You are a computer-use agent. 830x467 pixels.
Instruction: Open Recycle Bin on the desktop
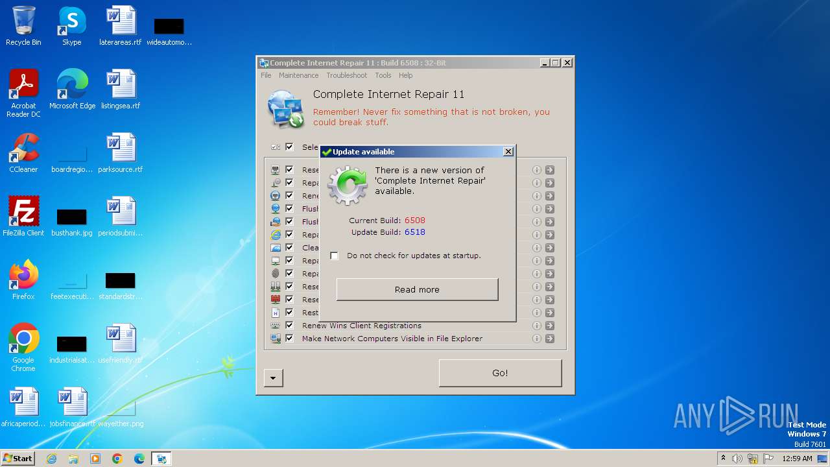tap(23, 26)
